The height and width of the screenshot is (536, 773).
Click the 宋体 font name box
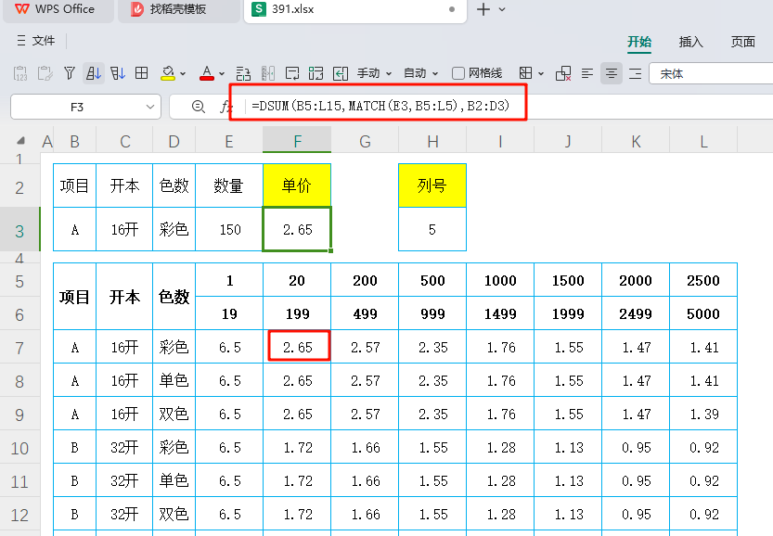(711, 74)
